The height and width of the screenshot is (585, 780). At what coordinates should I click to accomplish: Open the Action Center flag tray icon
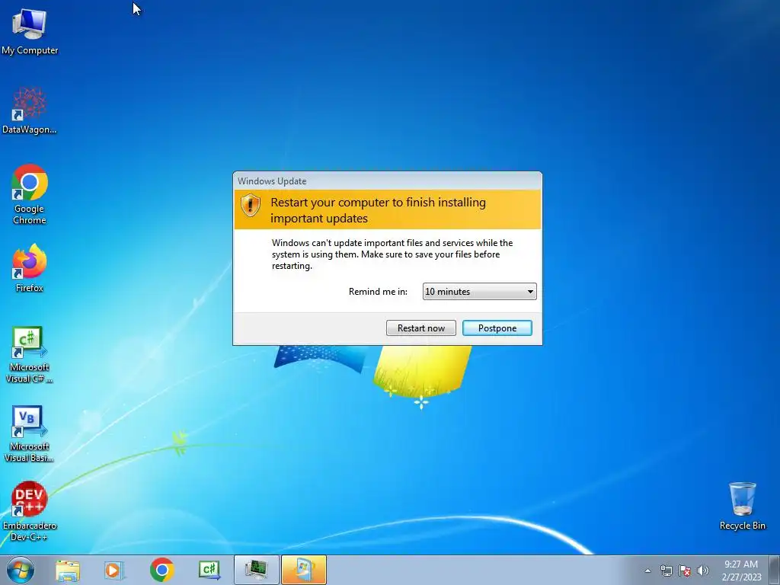point(685,571)
